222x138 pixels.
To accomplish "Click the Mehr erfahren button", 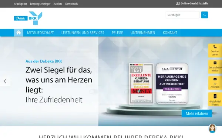I will click(197, 113).
